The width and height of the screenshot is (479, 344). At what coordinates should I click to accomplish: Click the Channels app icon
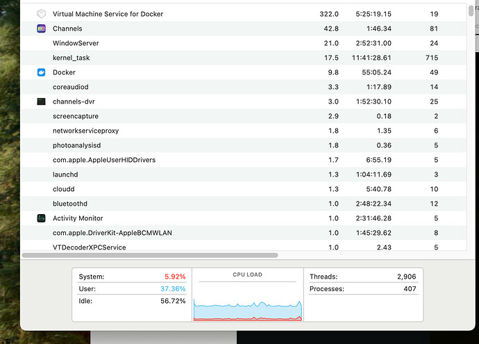[x=41, y=28]
